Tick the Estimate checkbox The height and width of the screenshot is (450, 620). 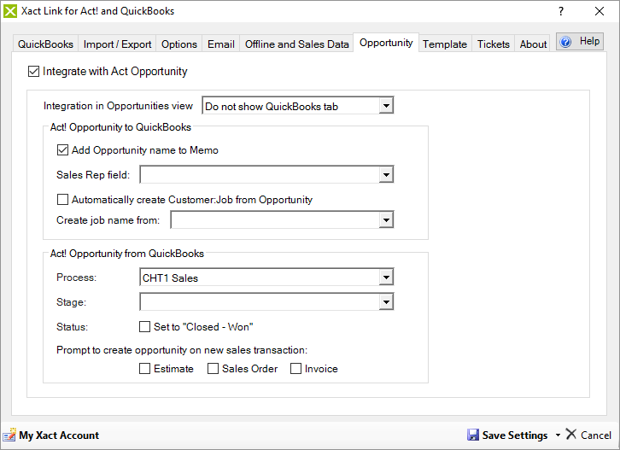(x=144, y=369)
